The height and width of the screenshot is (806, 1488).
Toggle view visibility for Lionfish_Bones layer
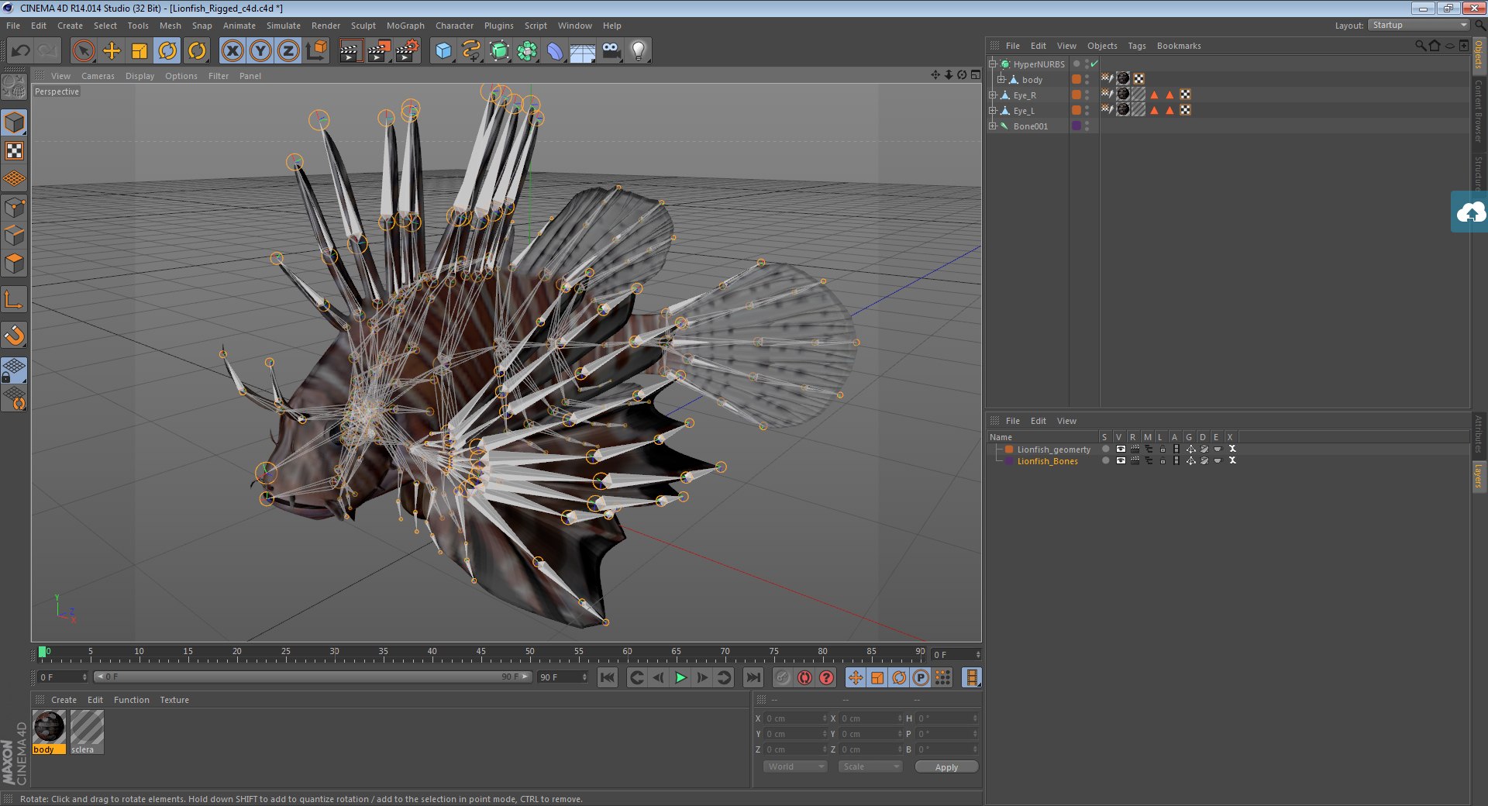(x=1120, y=461)
